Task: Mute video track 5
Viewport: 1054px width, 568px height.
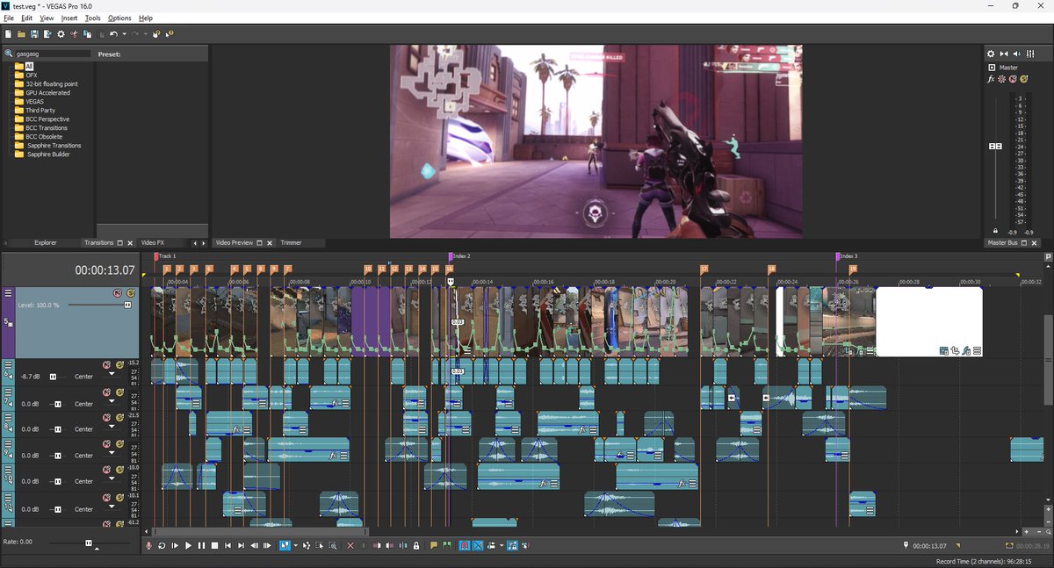Action: point(117,292)
